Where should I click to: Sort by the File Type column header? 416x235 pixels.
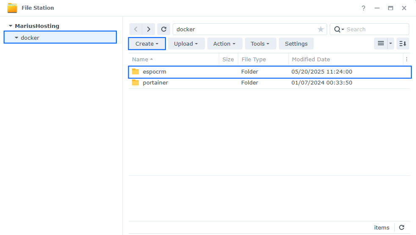263,59
